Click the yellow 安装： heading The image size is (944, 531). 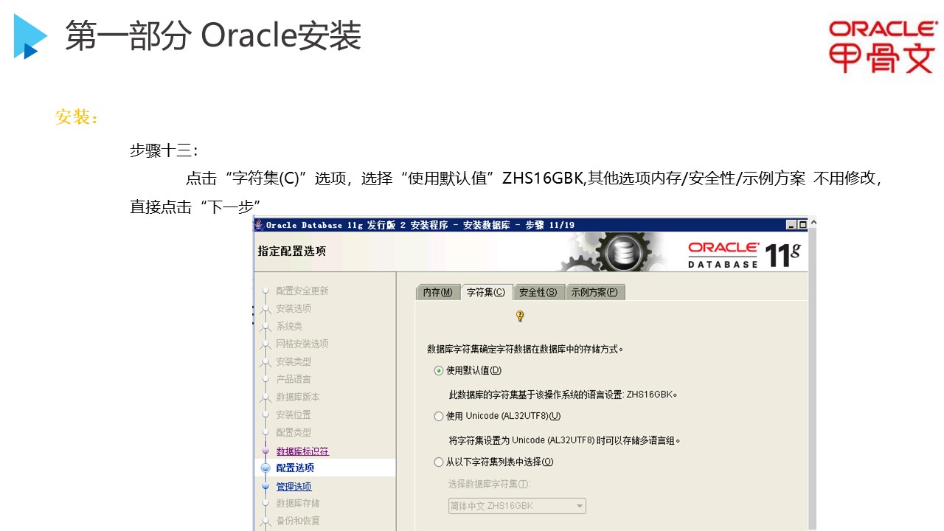pos(77,117)
